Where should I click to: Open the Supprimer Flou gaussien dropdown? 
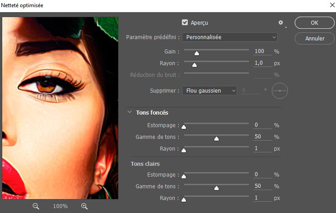tap(209, 91)
